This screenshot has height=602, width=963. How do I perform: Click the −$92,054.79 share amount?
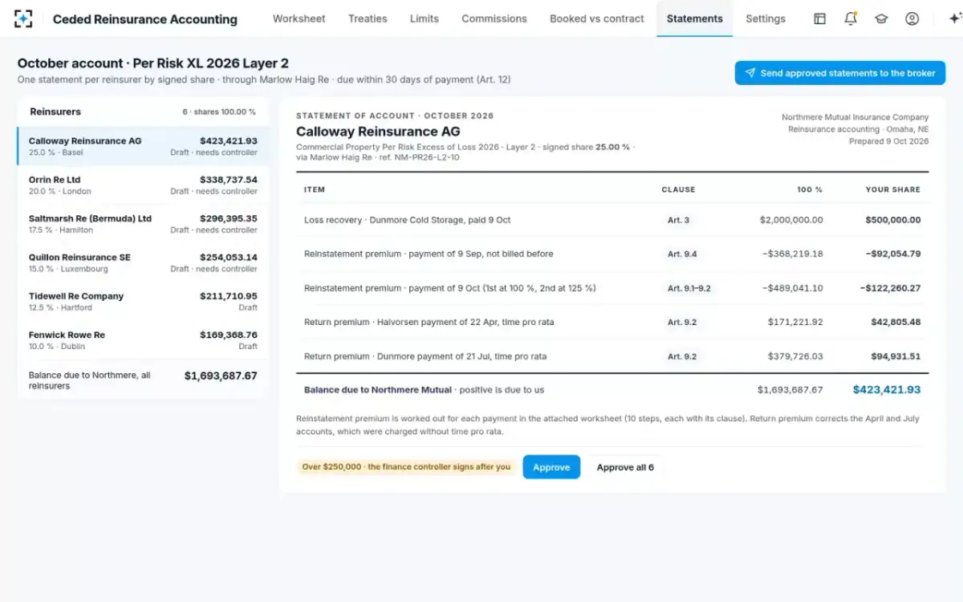pyautogui.click(x=893, y=254)
